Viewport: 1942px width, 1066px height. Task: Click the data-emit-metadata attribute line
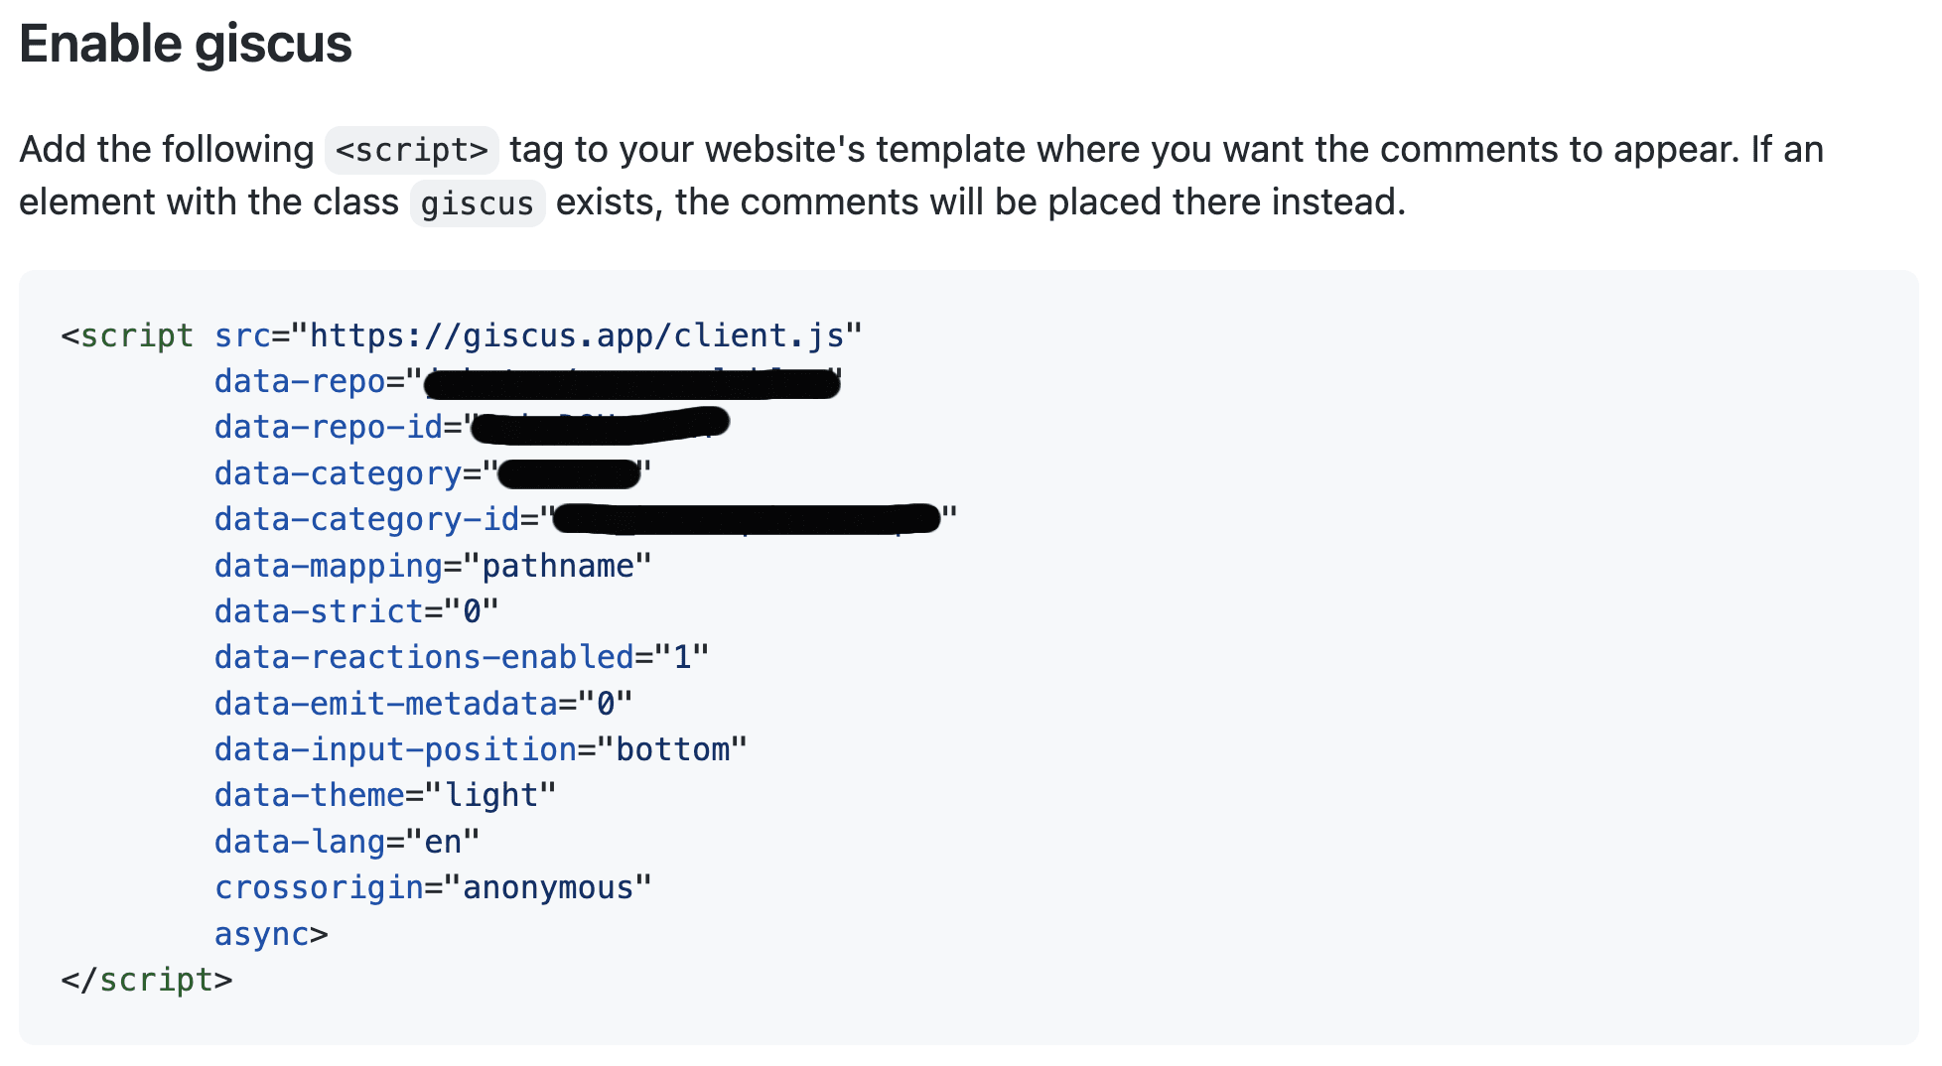423,704
